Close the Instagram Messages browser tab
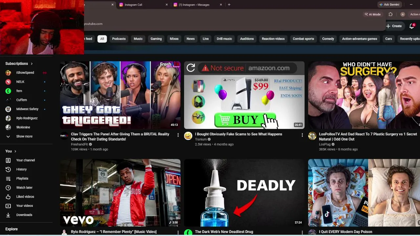This screenshot has height=236, width=420. coord(221,5)
